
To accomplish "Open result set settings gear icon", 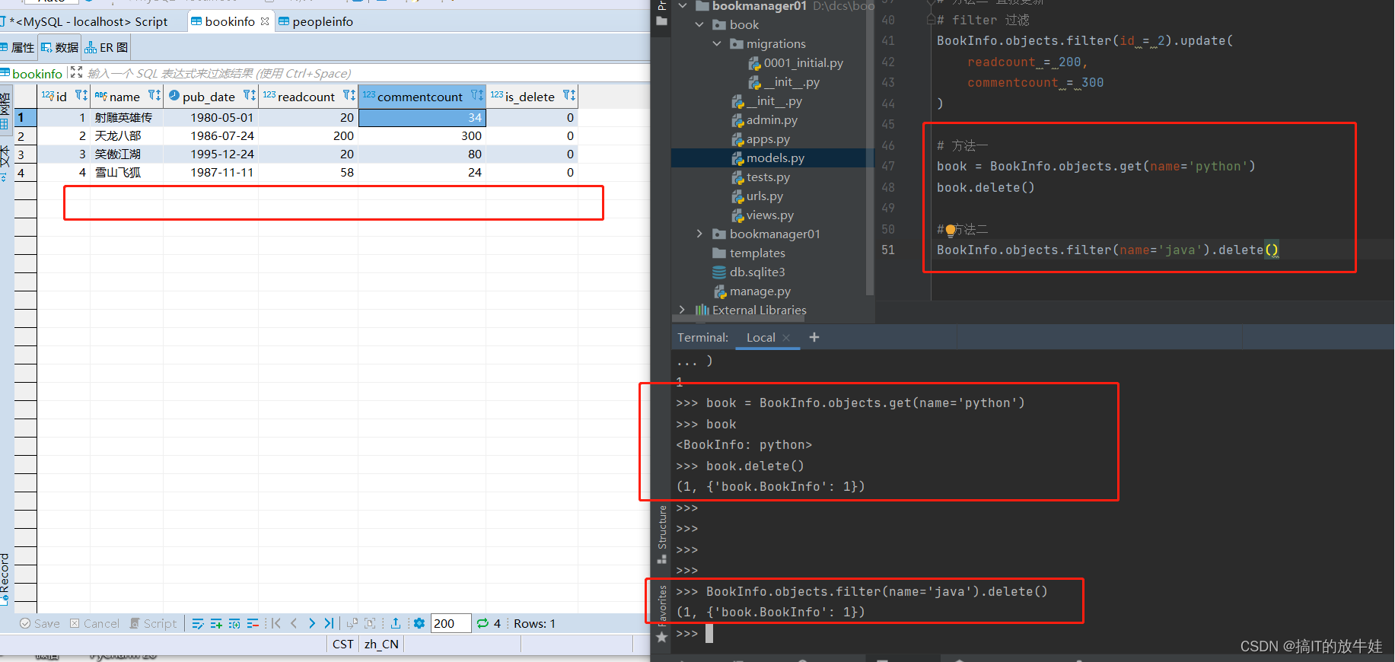I will click(x=419, y=623).
